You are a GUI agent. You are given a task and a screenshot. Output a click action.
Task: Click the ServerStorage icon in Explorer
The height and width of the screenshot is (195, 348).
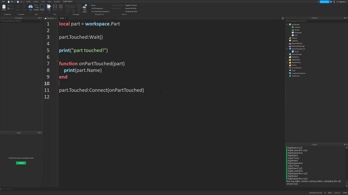pos(290,54)
